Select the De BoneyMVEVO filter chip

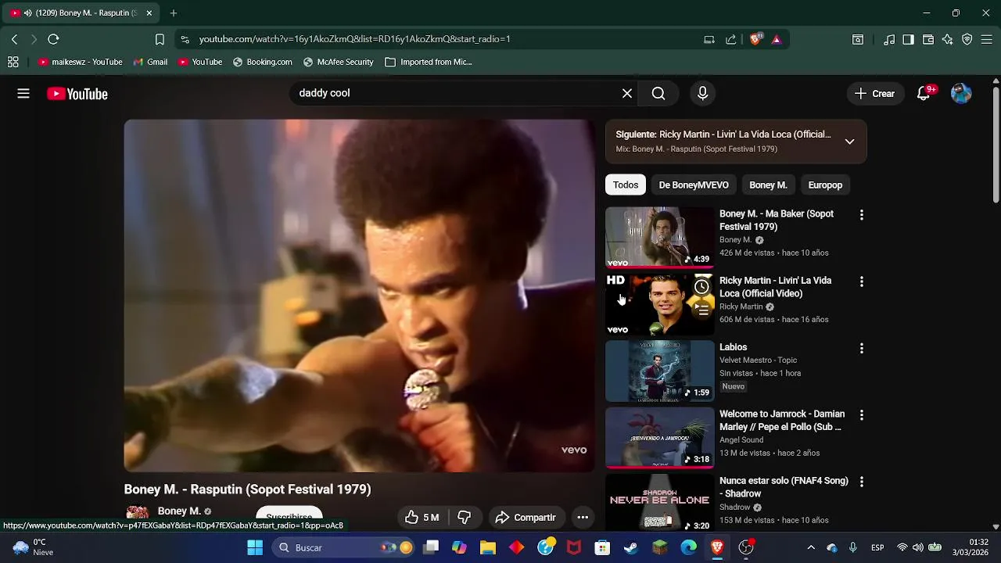click(694, 185)
